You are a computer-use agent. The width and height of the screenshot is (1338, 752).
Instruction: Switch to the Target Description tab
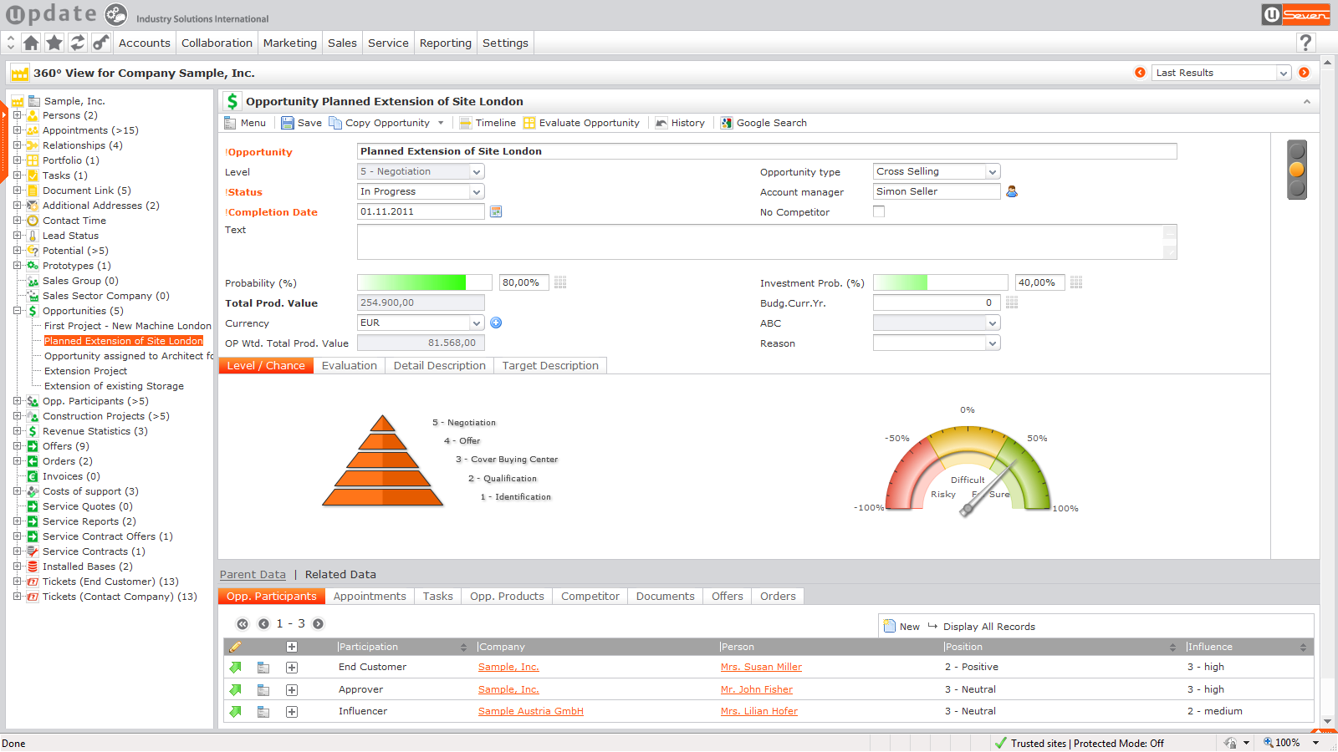550,365
